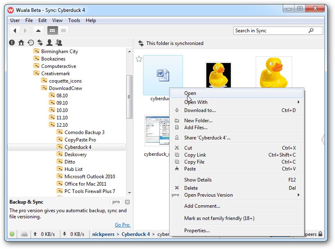Open the User menu
The width and height of the screenshot is (335, 249).
pos(15,20)
